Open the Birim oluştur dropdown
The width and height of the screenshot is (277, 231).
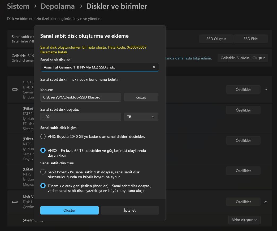pos(244,220)
